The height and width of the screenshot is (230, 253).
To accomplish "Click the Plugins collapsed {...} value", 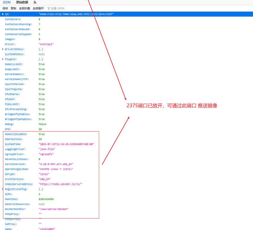I will click(41, 59).
